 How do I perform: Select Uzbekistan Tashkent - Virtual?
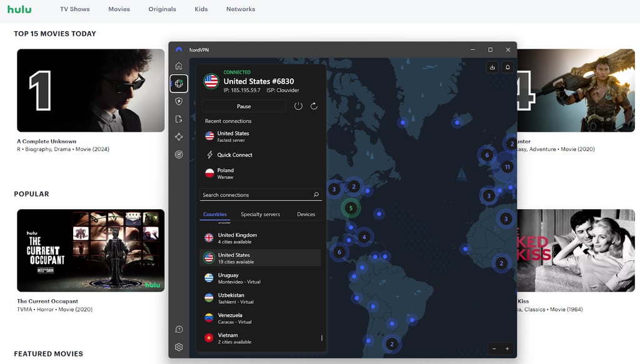(261, 298)
